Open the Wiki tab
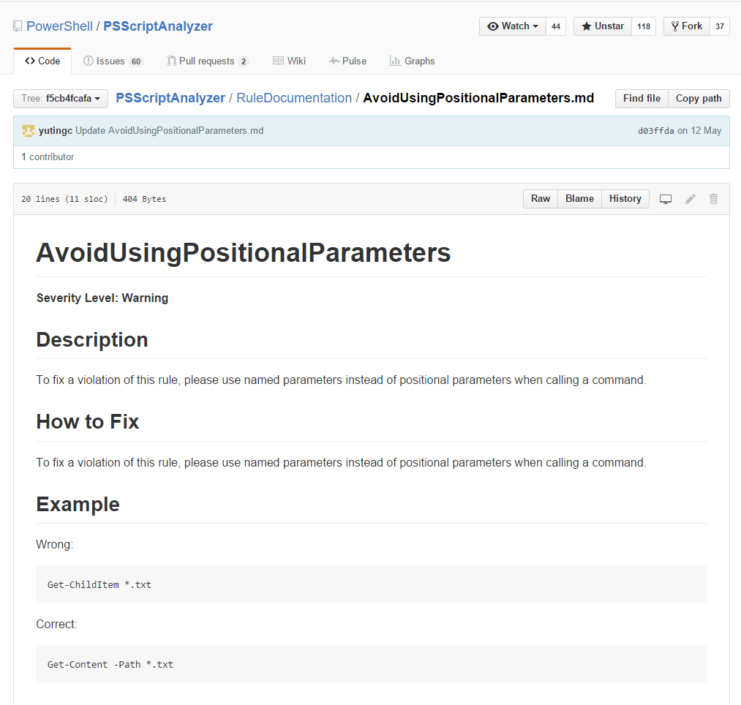The image size is (741, 705). click(289, 61)
